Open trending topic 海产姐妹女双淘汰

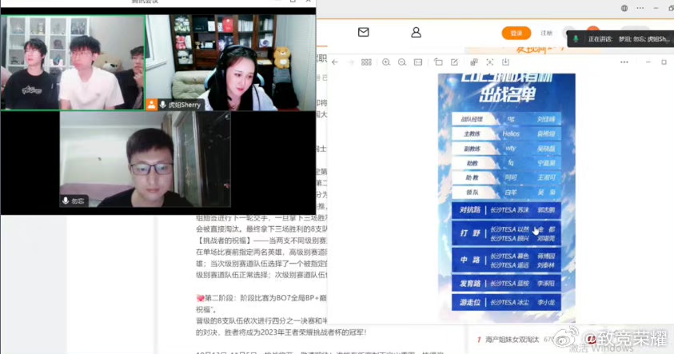[512, 340]
